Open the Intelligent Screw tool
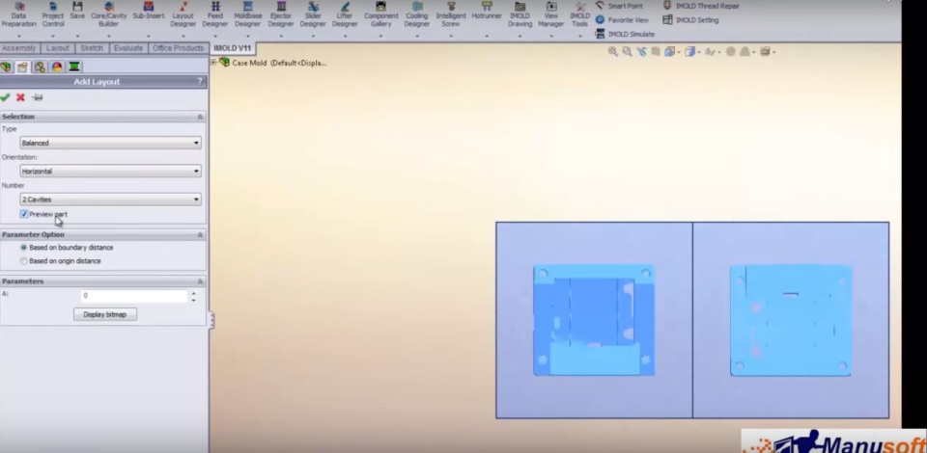Image resolution: width=927 pixels, height=453 pixels. (x=451, y=14)
